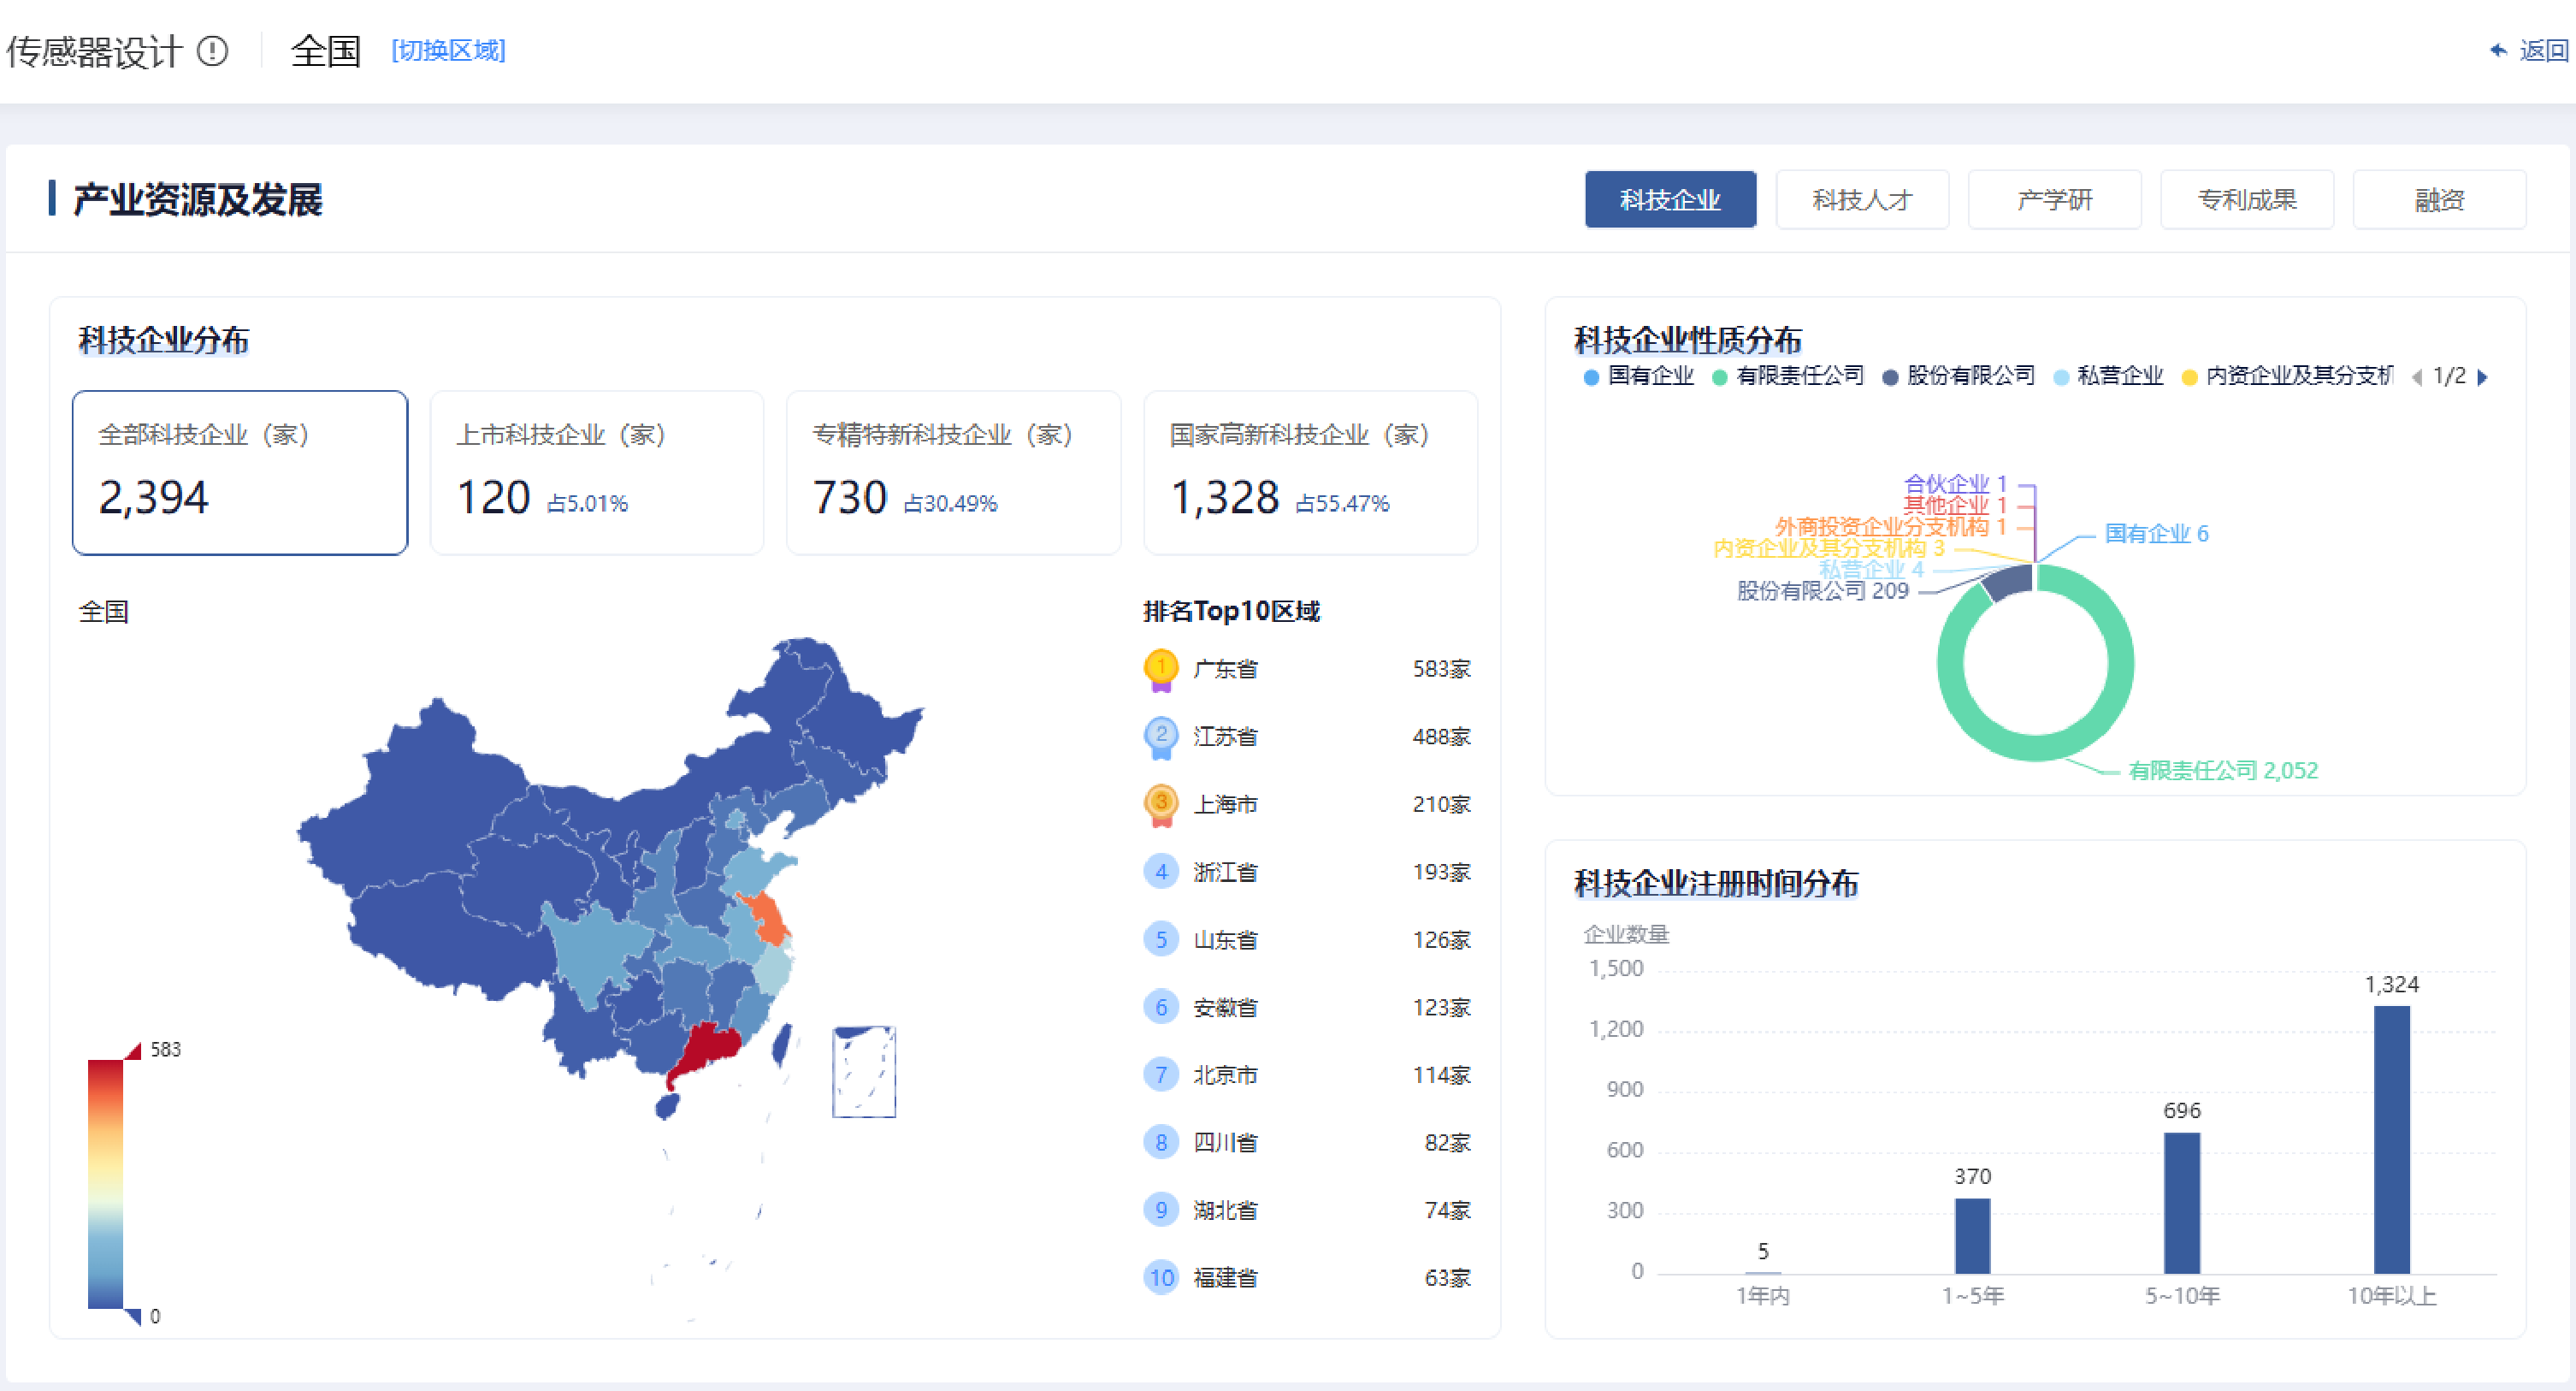
Task: Click the 占55.47% percentage text
Action: tap(1342, 504)
